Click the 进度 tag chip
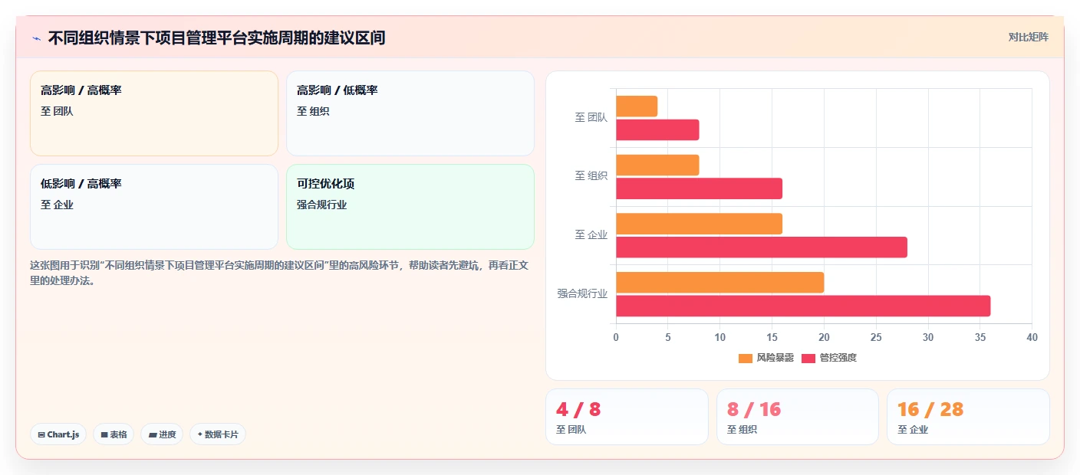Image resolution: width=1080 pixels, height=475 pixels. point(162,434)
